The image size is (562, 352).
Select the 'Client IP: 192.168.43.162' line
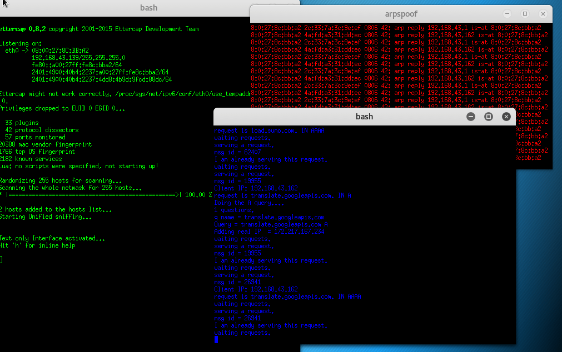coord(254,289)
